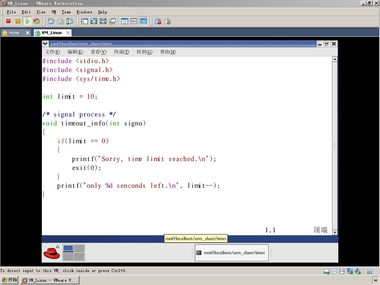Click the VM_Linux VMware taskbar button
380x285 pixels.
(50, 280)
